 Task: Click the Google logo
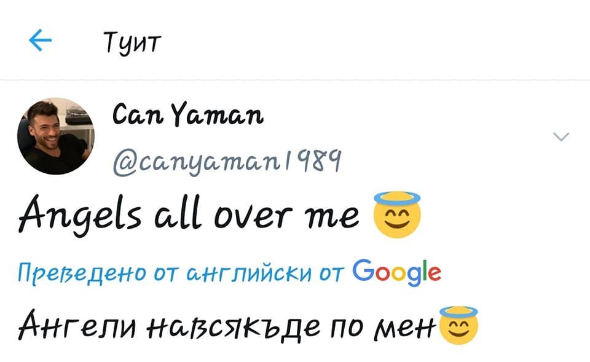(396, 273)
